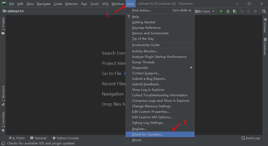The image size is (268, 146).
Task: Select Debug Log Settings...
Action: pyautogui.click(x=160, y=122)
